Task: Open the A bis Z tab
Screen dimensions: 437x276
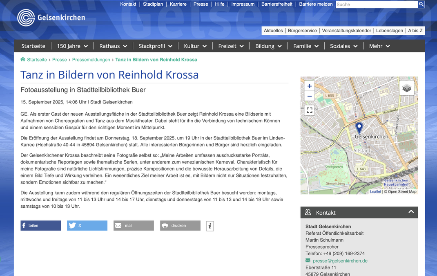Action: coord(415,31)
